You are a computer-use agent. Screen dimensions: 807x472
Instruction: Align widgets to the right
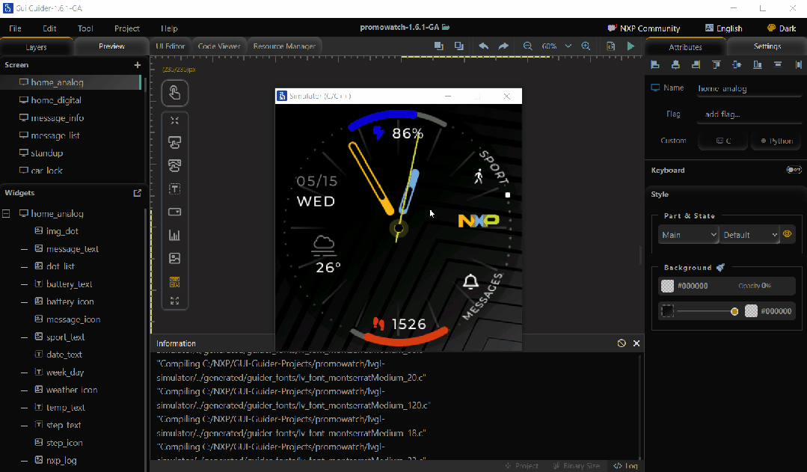tap(696, 65)
